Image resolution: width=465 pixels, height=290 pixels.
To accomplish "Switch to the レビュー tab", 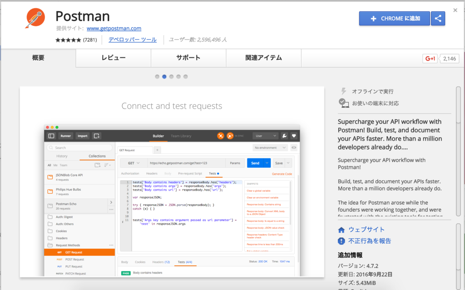I will (x=113, y=58).
